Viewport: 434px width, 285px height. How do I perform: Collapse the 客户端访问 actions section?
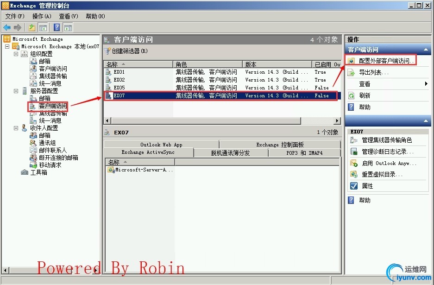(426, 50)
